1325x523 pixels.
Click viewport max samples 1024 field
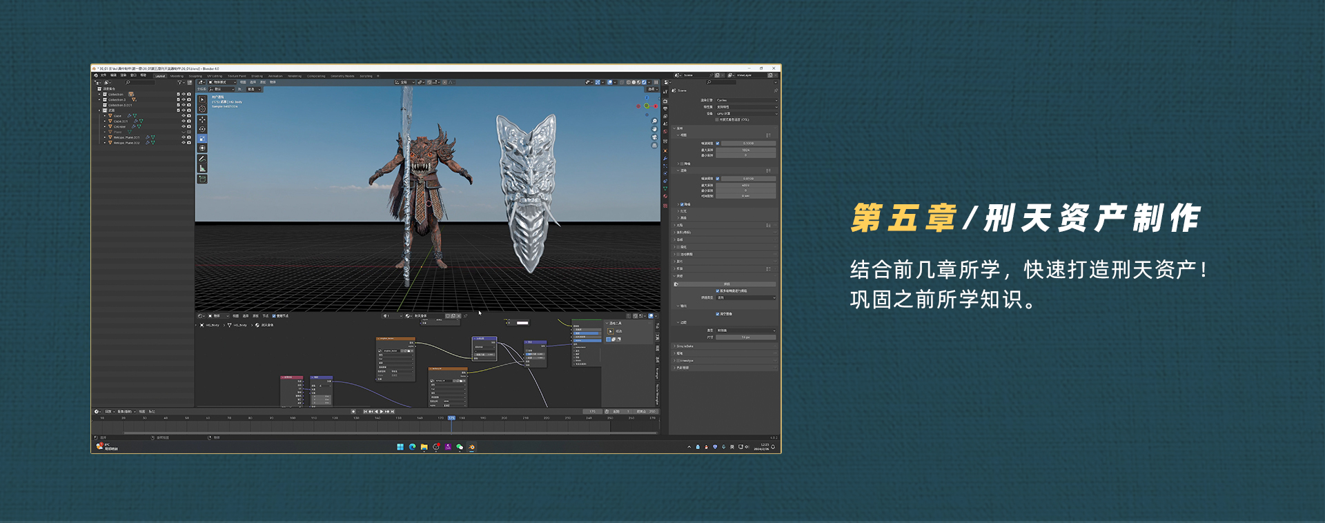coord(745,150)
